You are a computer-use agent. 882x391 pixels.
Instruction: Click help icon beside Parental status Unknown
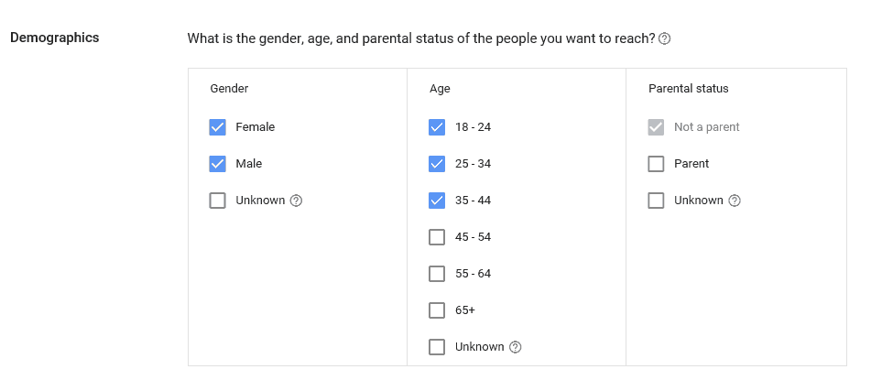734,201
